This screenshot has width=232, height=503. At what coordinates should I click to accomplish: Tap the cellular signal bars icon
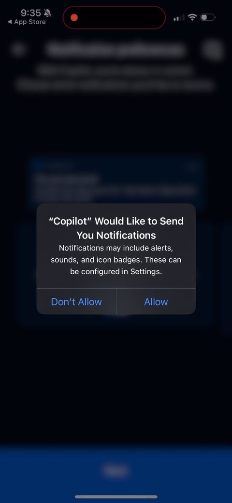179,17
